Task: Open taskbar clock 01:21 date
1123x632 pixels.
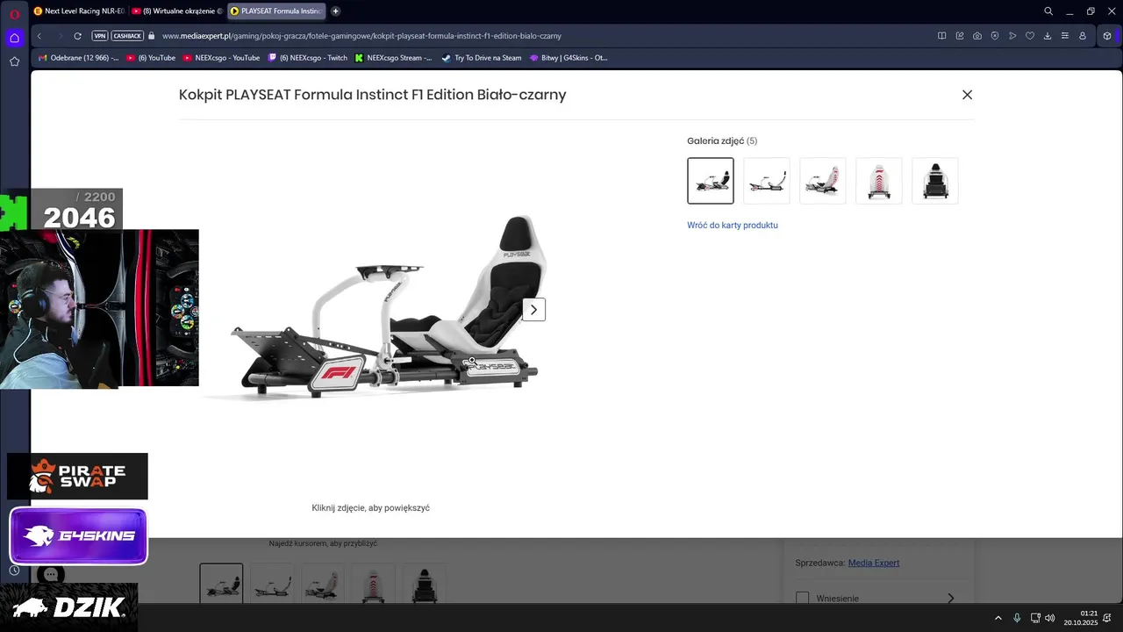Action: (1081, 618)
